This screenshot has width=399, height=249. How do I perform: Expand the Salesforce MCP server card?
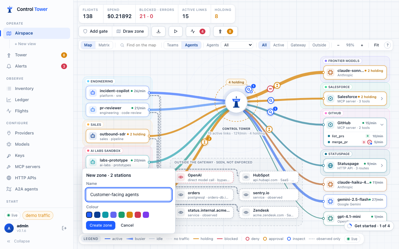(x=382, y=99)
